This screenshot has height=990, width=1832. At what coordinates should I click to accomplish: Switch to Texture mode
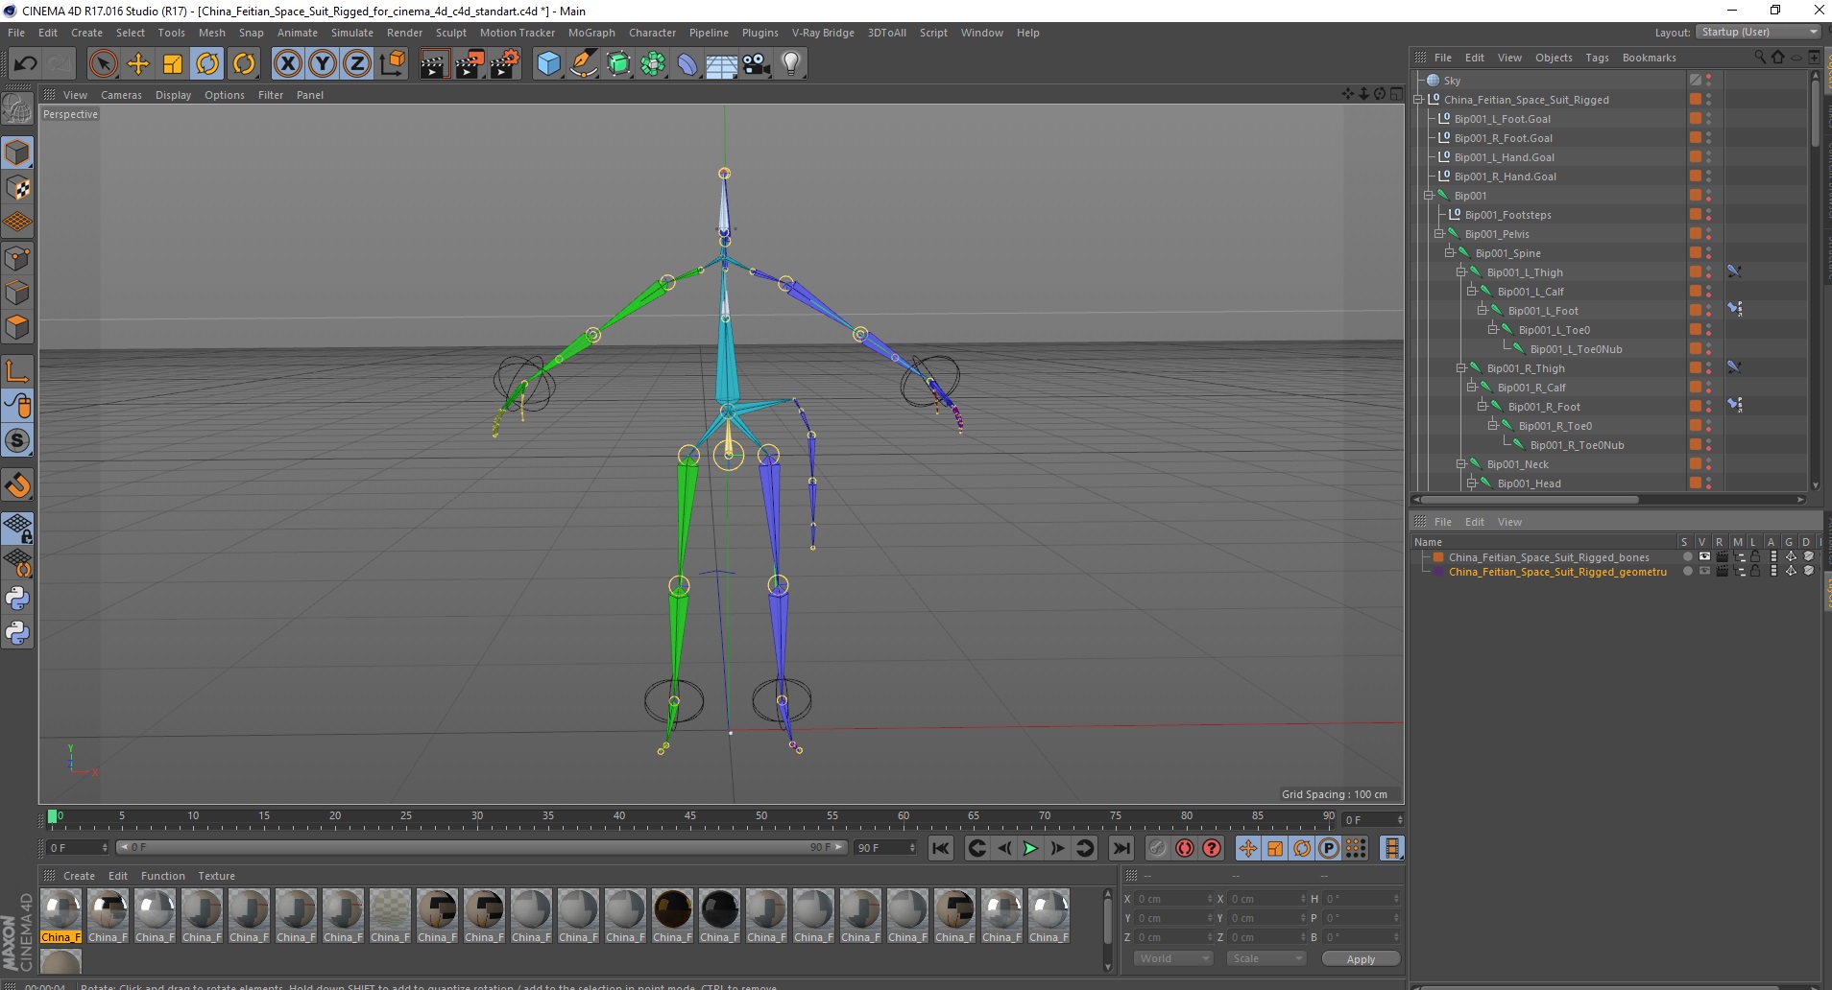[17, 188]
